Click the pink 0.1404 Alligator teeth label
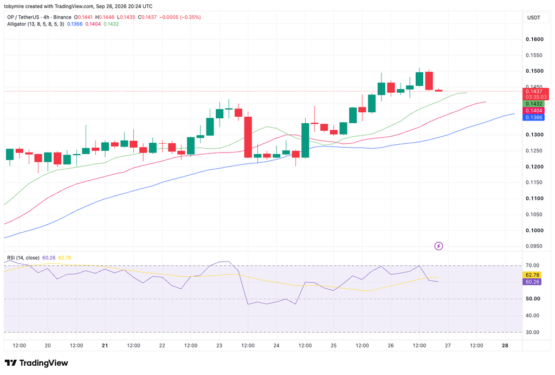 tap(534, 111)
